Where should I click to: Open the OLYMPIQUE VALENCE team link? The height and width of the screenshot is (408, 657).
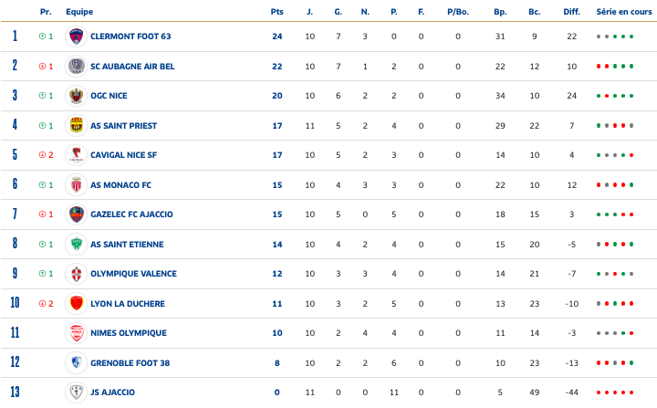coord(133,274)
